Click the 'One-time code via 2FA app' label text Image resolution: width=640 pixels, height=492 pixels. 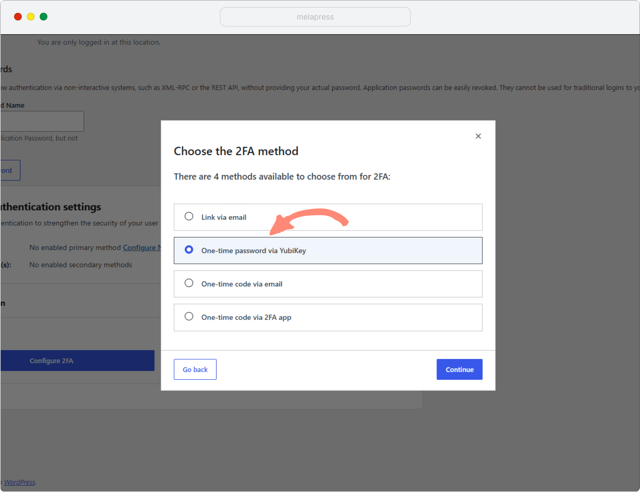[246, 317]
